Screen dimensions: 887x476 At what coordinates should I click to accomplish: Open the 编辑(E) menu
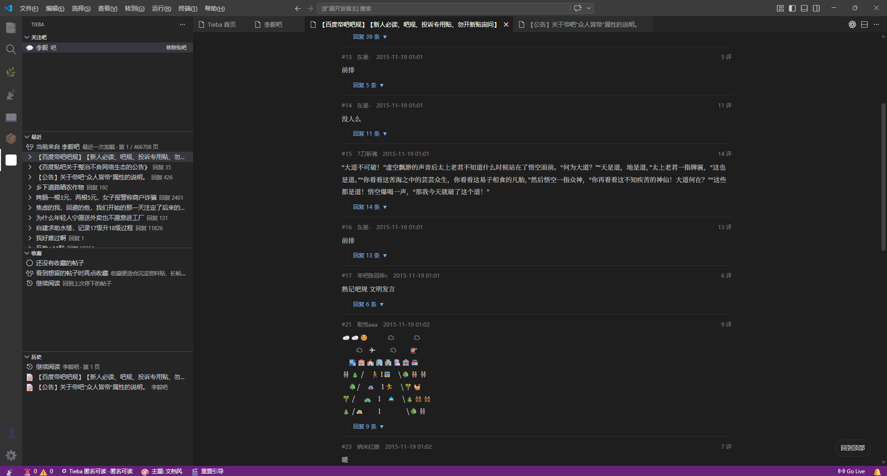55,8
